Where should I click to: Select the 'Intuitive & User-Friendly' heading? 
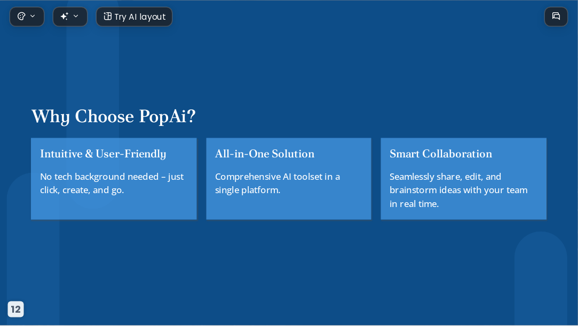point(103,154)
